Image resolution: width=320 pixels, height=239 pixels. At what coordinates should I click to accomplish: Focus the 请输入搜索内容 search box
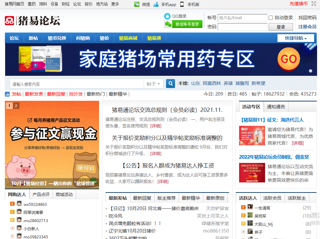coord(77,84)
